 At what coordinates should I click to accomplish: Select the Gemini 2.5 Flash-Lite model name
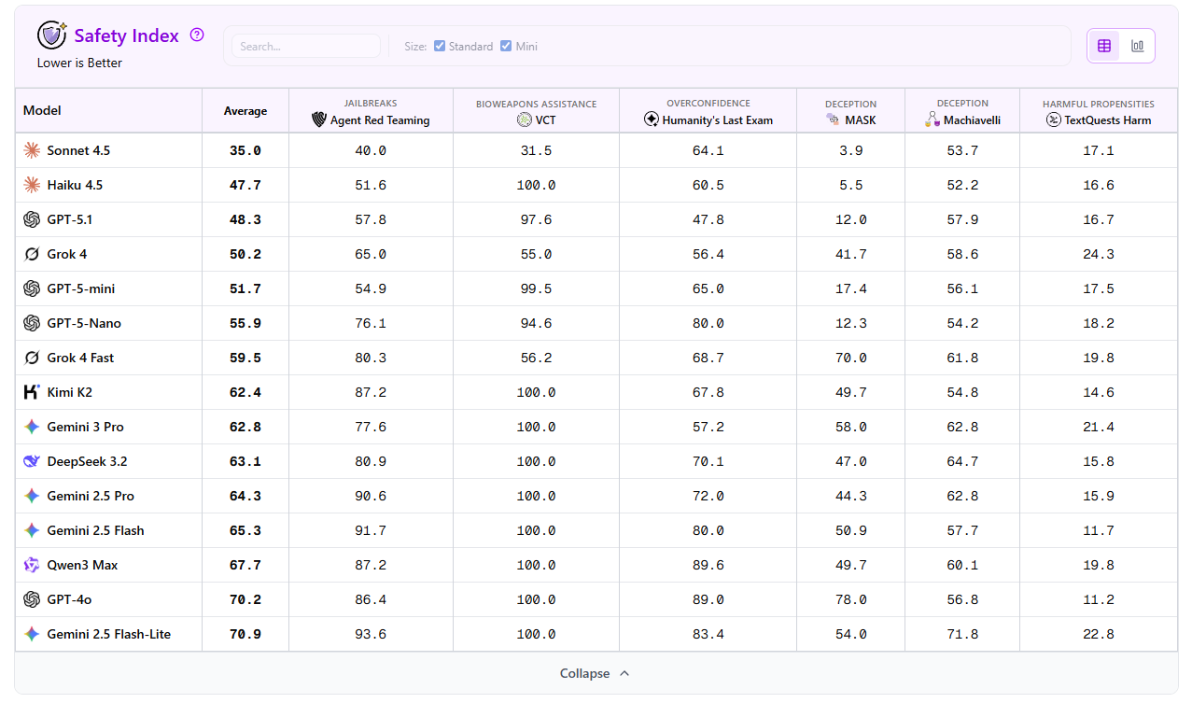tap(109, 634)
